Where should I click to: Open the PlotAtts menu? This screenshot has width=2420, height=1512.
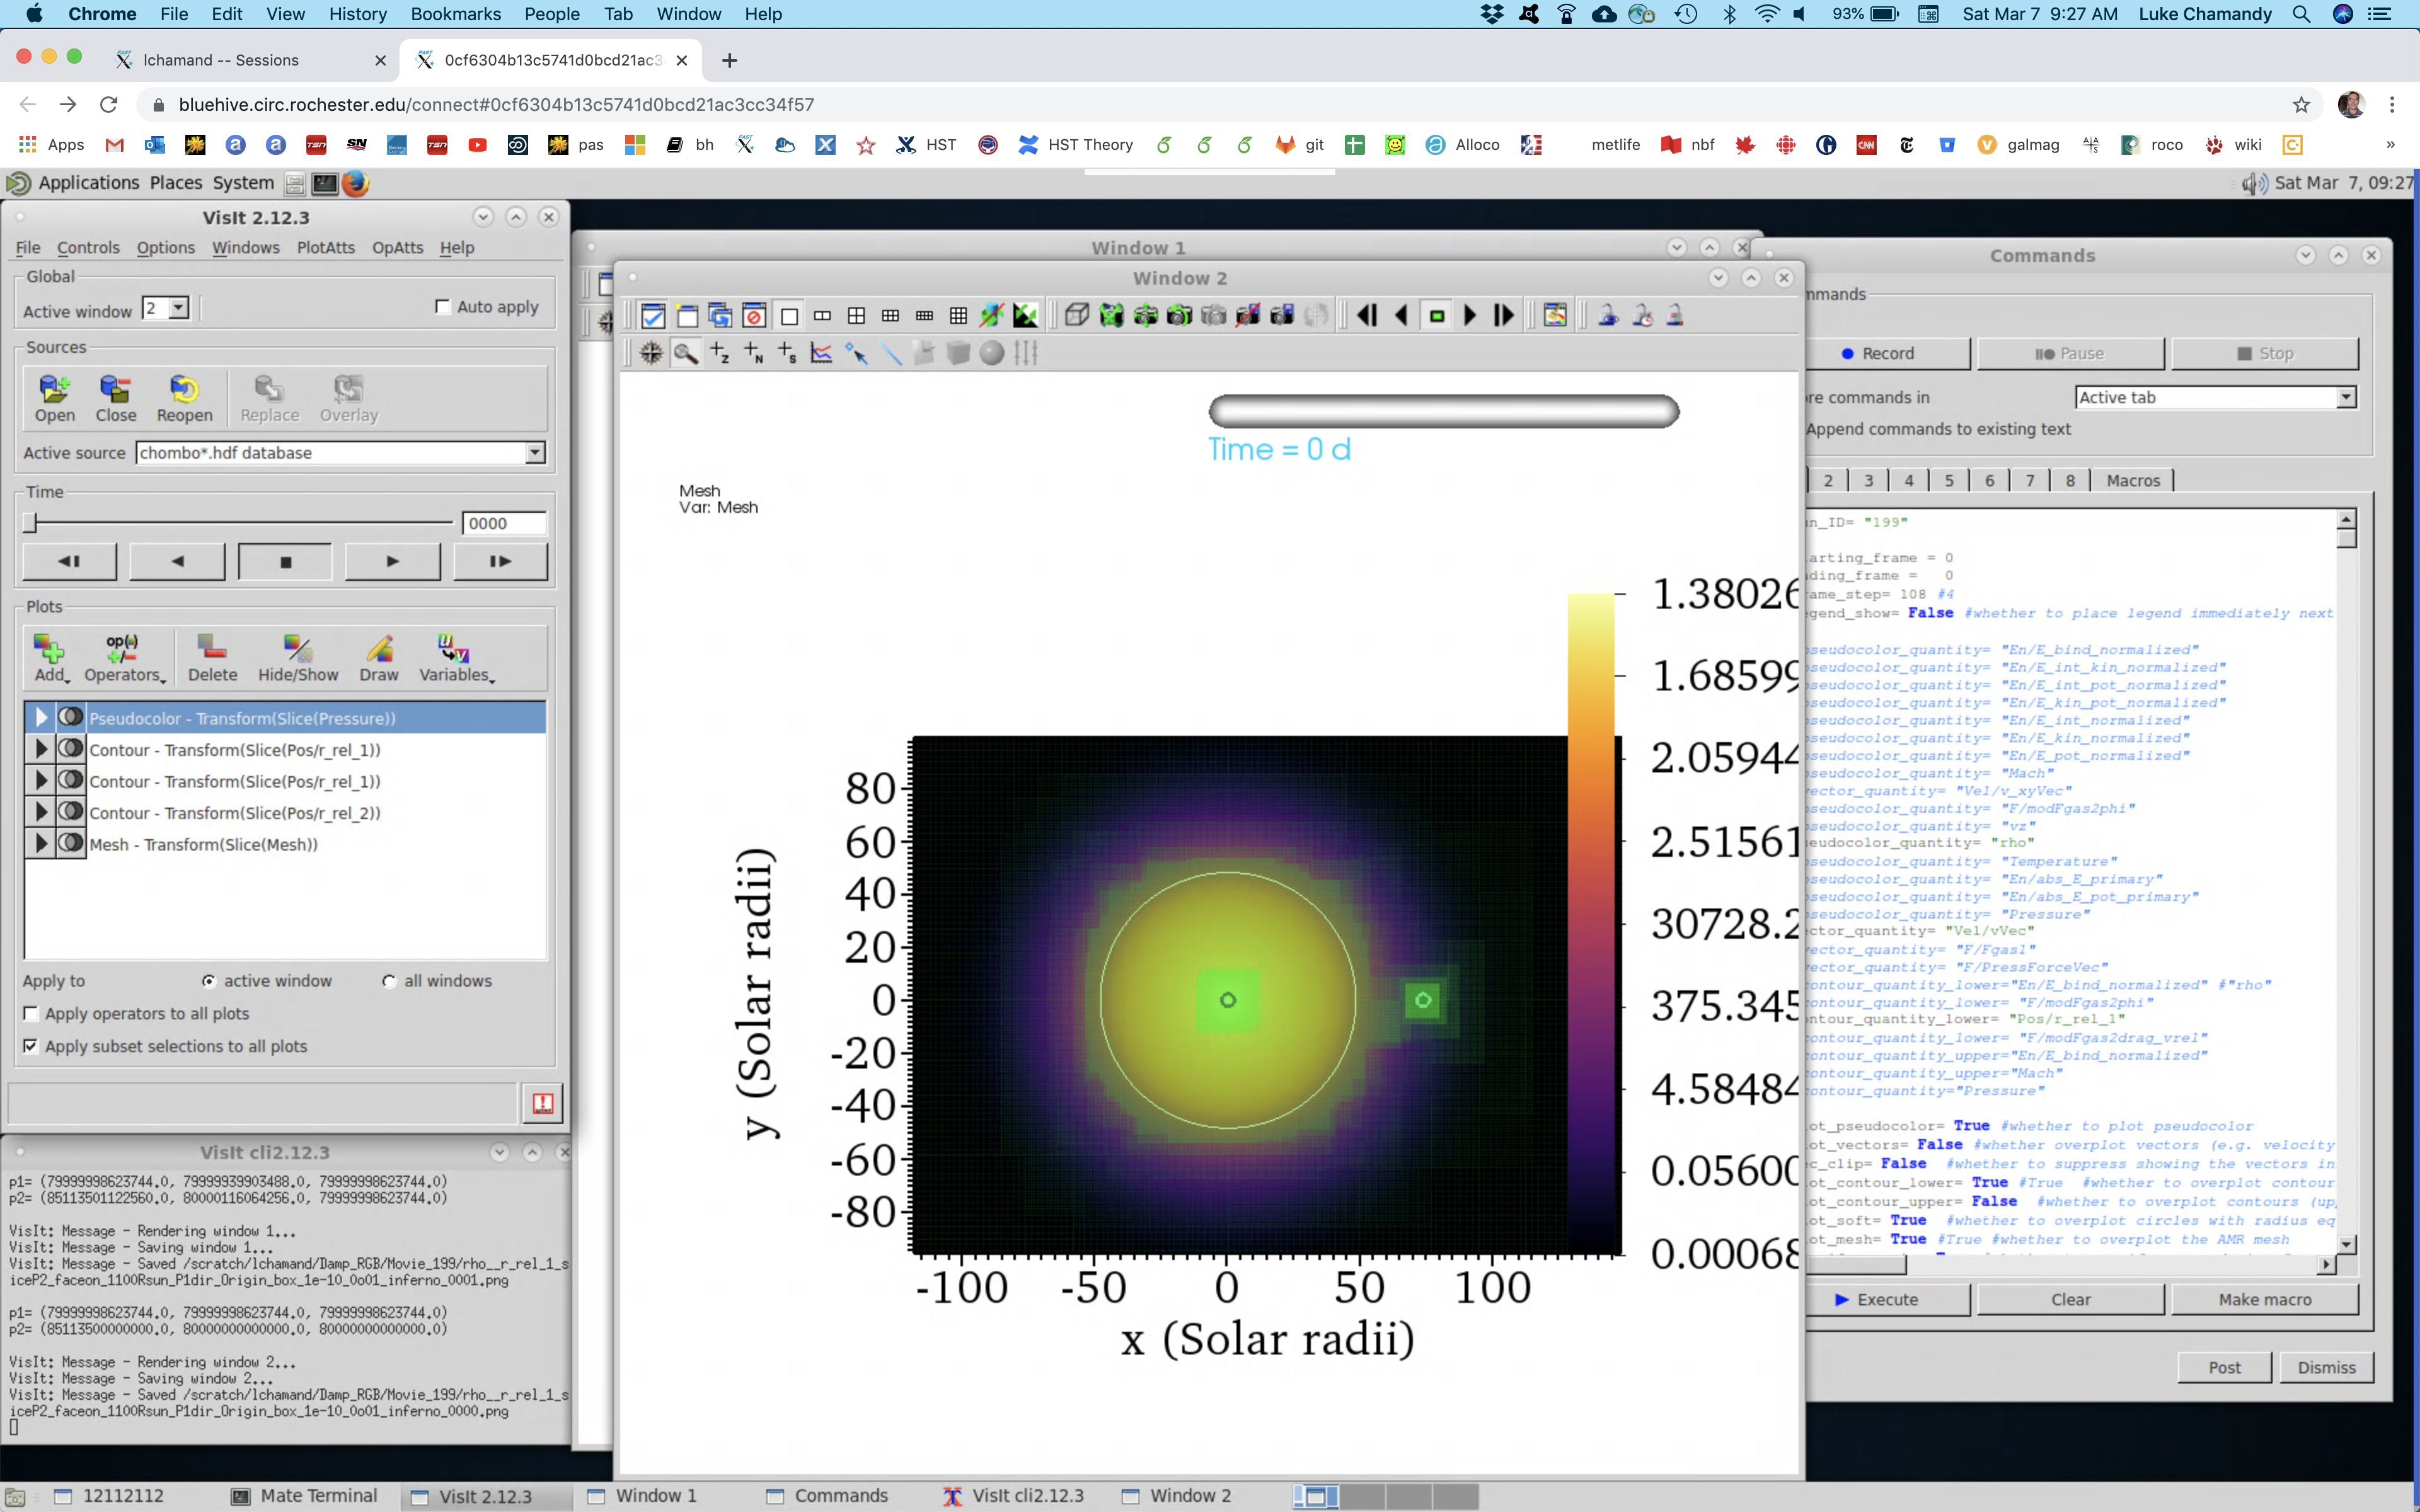click(326, 247)
